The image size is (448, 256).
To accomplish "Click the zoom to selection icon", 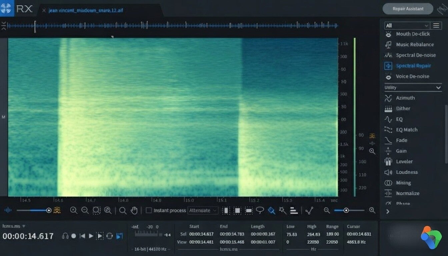I will point(96,210).
